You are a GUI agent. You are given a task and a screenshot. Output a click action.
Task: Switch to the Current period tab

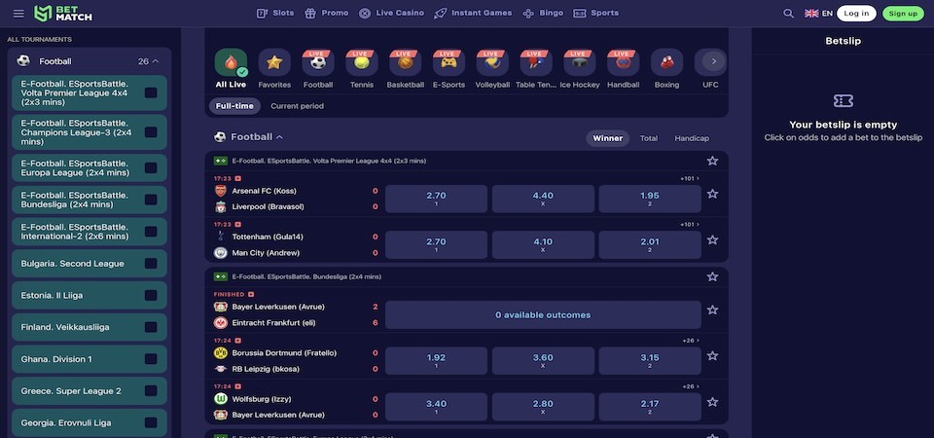(x=298, y=106)
